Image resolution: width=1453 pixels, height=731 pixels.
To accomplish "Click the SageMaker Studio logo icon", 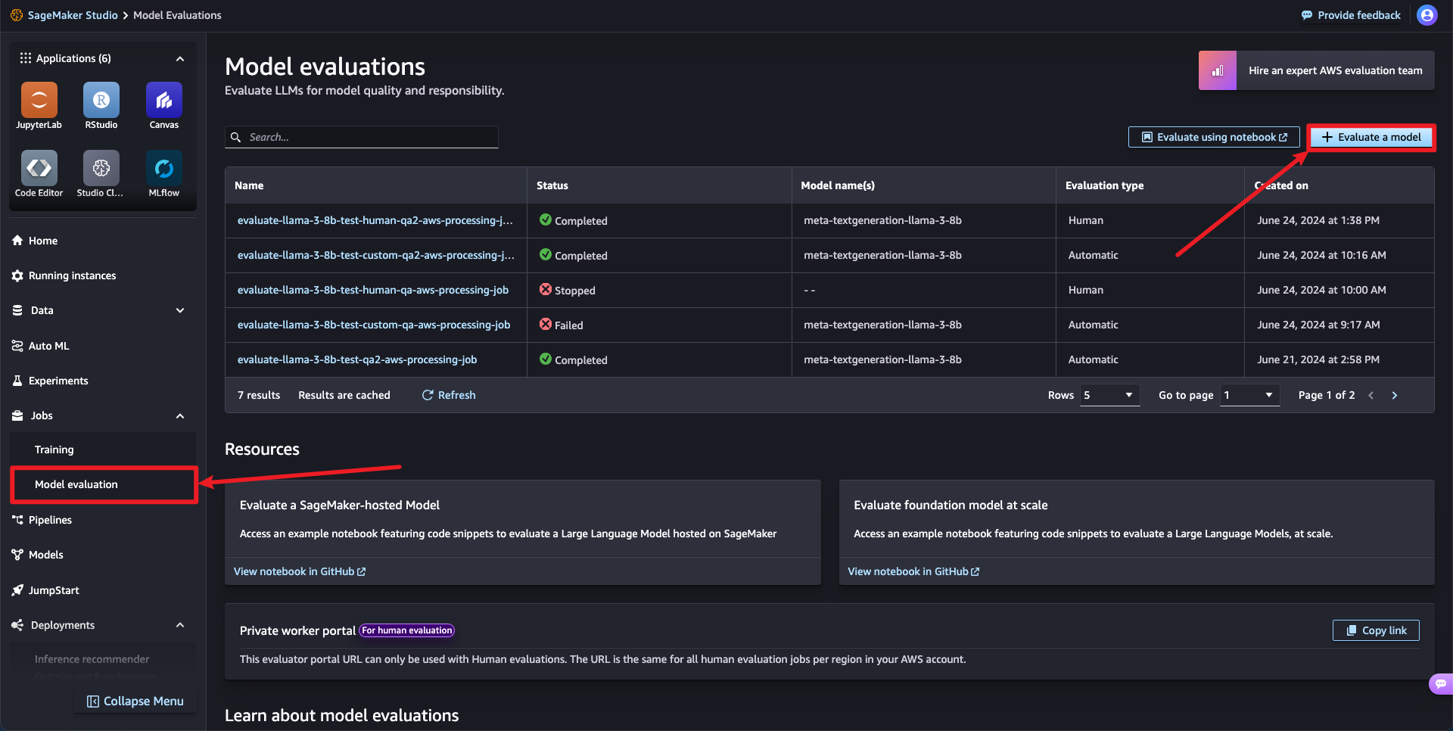I will tap(17, 15).
